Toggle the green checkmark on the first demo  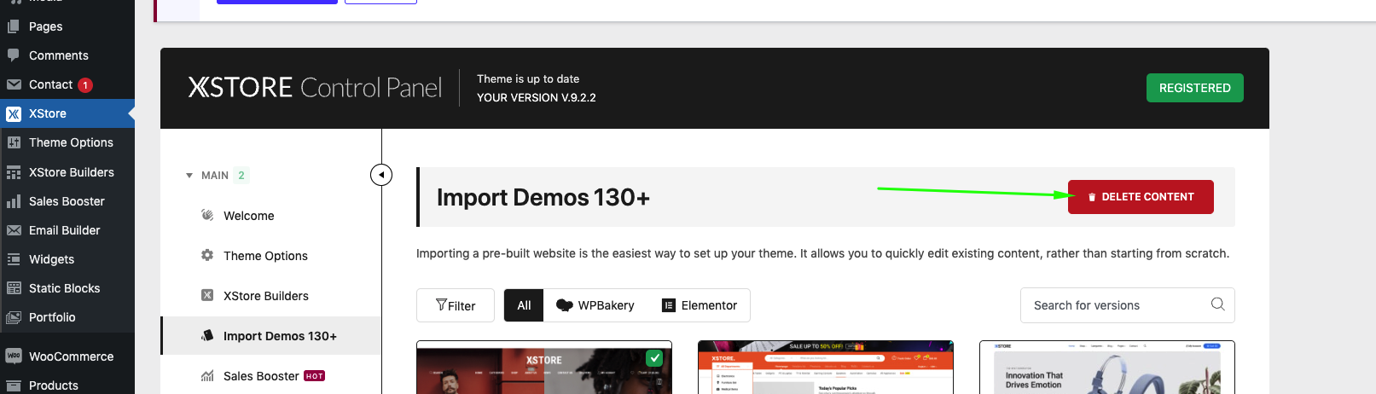[x=654, y=357]
